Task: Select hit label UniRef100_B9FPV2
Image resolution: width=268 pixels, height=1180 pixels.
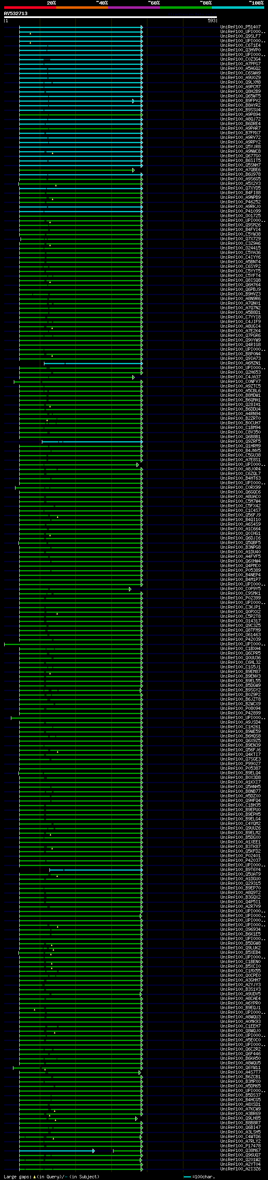Action: [240, 100]
